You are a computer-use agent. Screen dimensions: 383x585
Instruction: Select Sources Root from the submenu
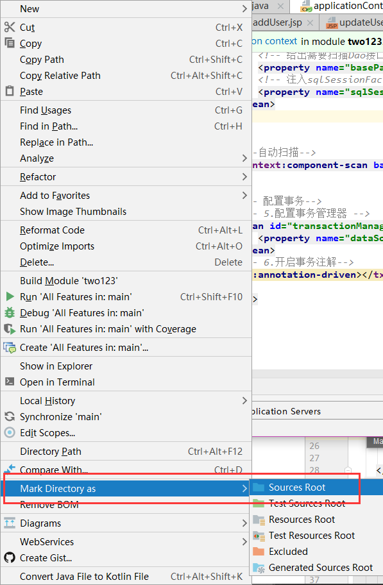tap(316, 487)
